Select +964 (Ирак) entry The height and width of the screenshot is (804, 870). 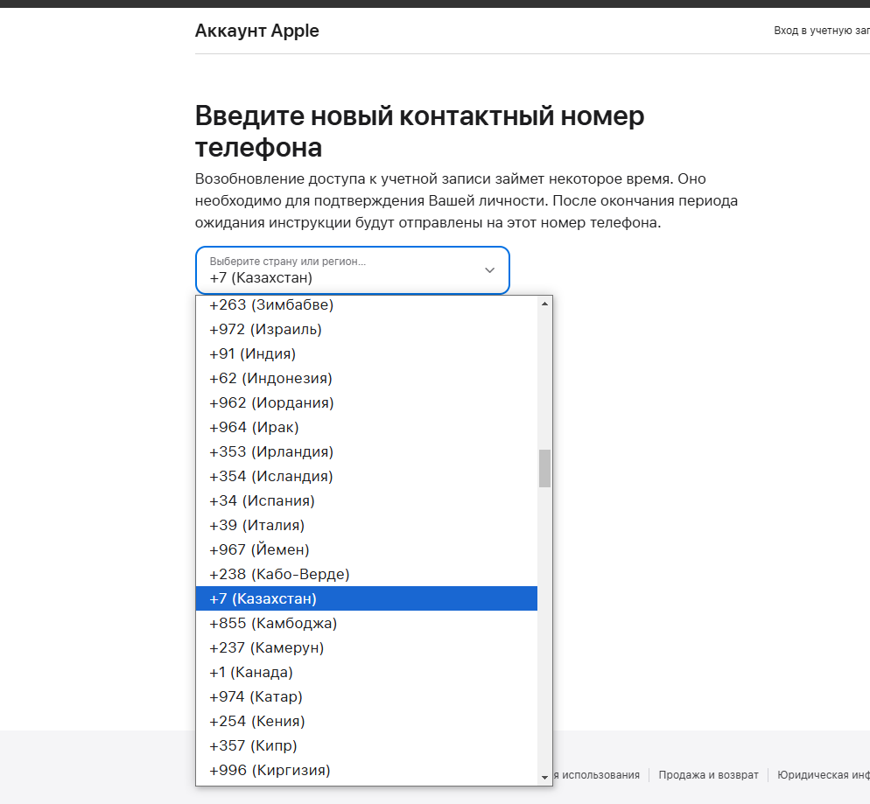coord(366,427)
